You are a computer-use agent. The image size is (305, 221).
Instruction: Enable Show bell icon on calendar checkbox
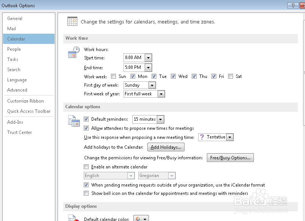(86, 193)
